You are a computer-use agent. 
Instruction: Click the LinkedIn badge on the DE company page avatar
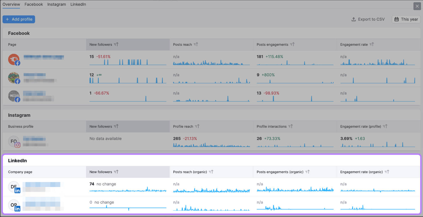[x=18, y=190]
